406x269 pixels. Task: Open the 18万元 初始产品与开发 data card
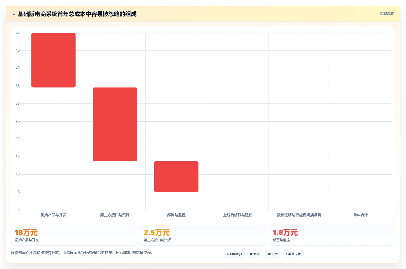coord(74,235)
